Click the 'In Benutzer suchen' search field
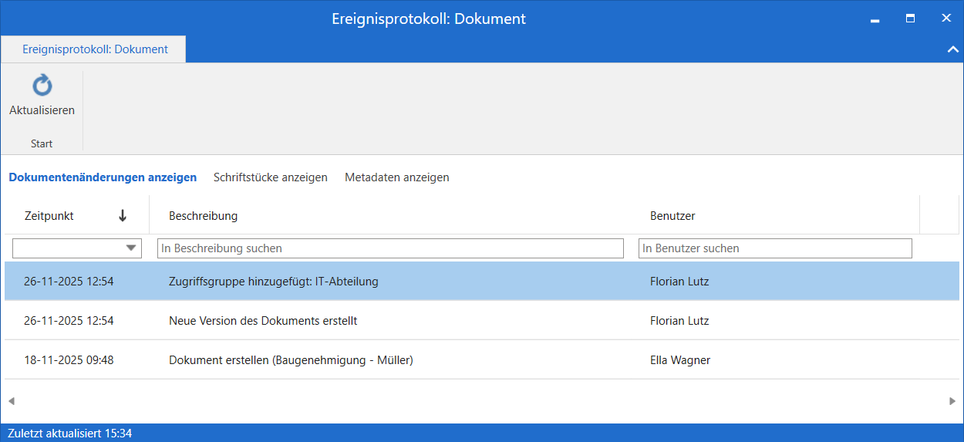The image size is (964, 442). 774,248
